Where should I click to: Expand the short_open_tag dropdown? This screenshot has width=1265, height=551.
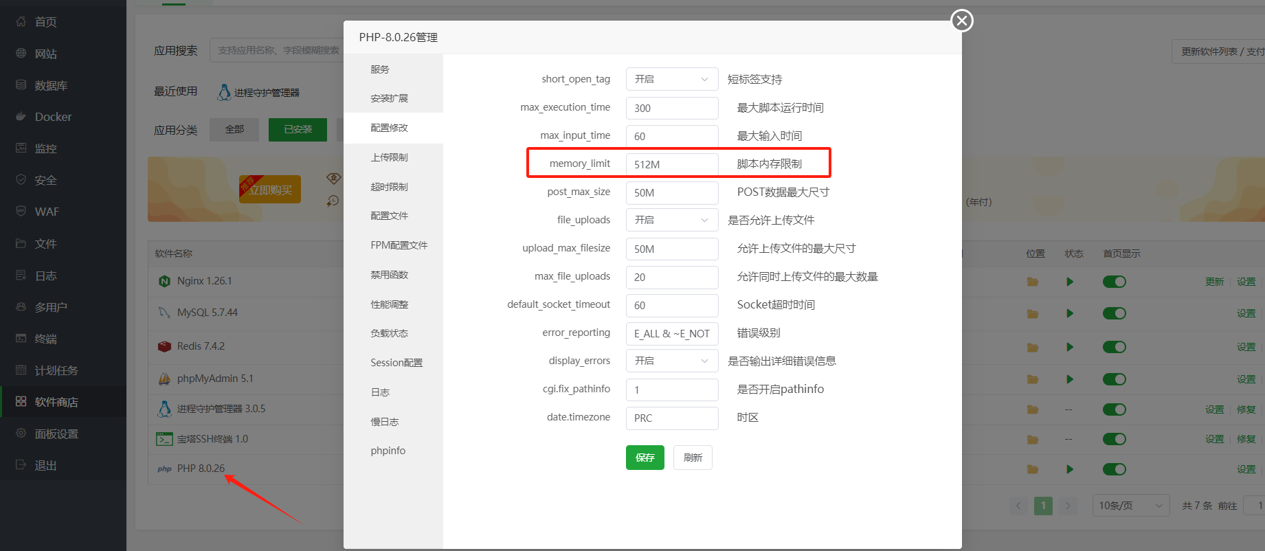point(671,79)
